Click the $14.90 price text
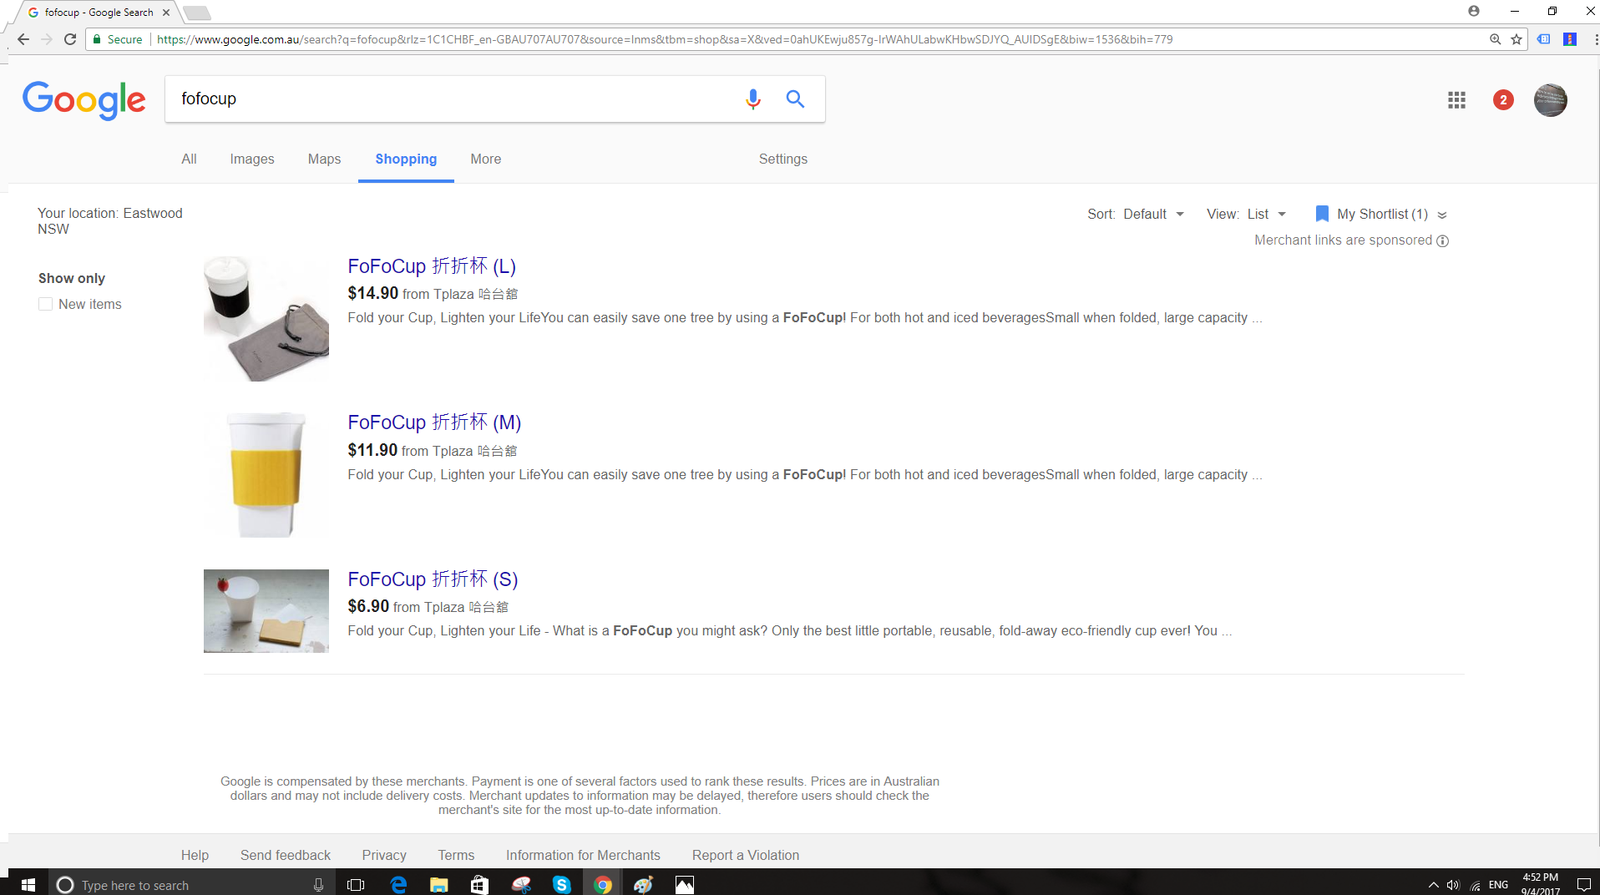Viewport: 1600px width, 895px height. [x=373, y=293]
